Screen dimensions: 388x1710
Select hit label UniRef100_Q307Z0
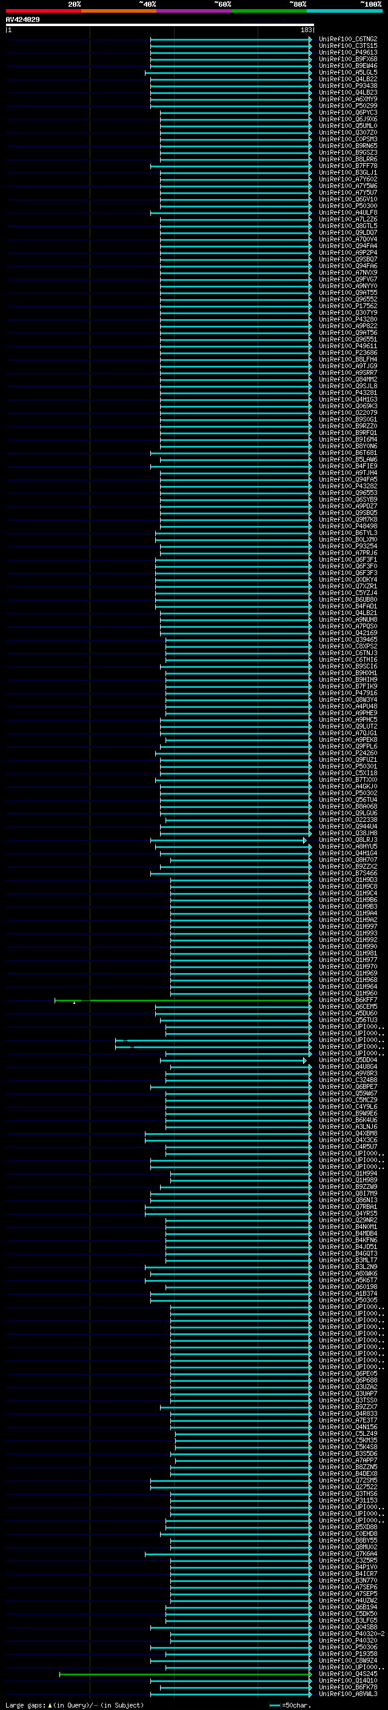[x=348, y=132]
